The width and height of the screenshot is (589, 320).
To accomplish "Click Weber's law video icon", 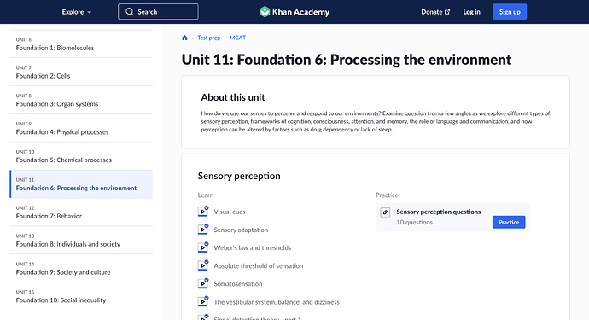I will (203, 247).
